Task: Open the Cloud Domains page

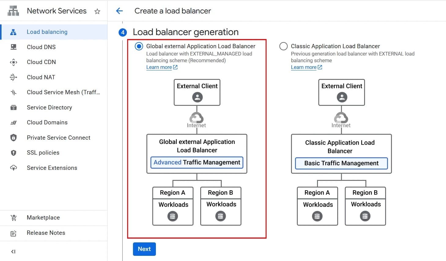Action: 47,122
